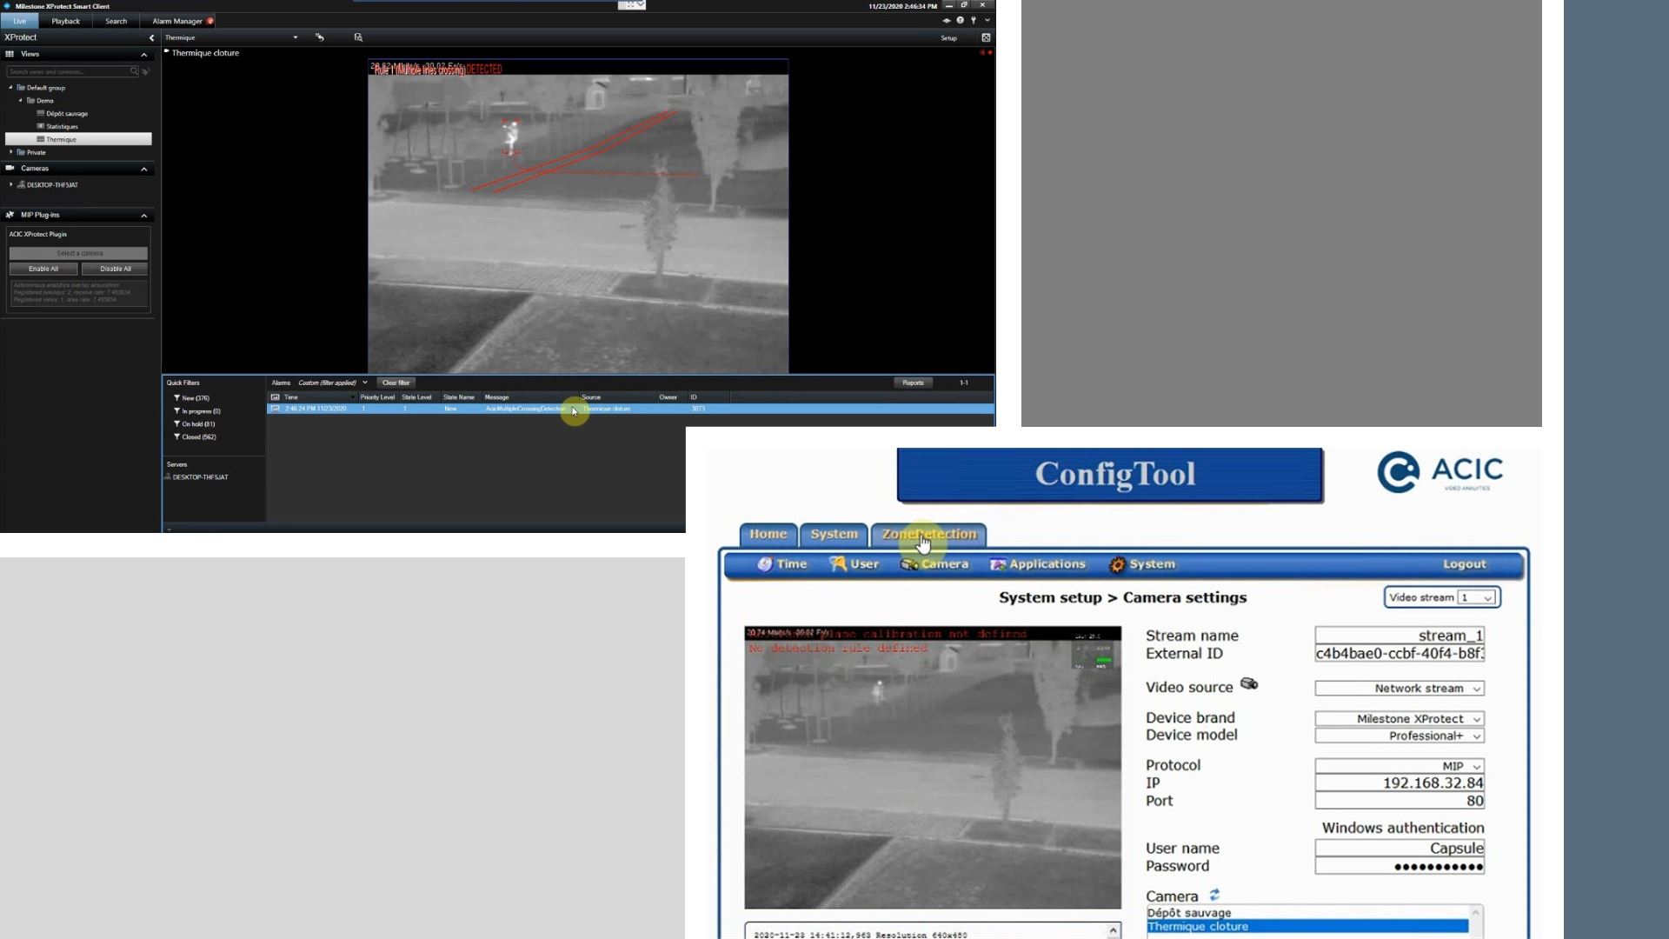Open the Home tab in ConfigTool
Viewport: 1669px width, 939px height.
(x=768, y=535)
